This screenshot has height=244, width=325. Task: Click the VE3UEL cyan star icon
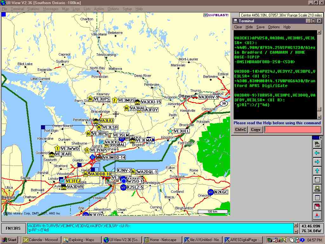tap(170, 131)
